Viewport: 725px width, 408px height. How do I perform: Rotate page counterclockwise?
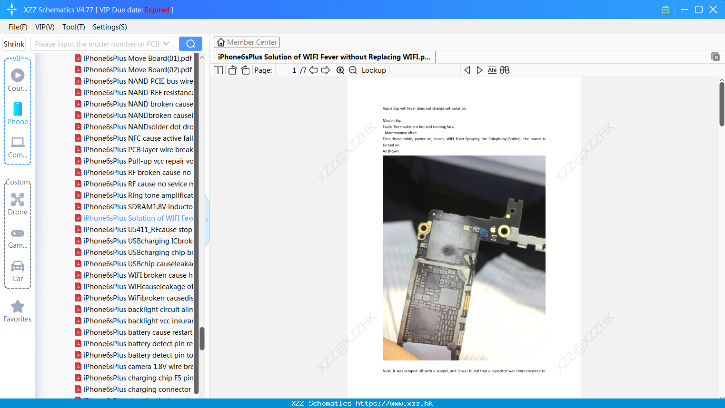232,70
